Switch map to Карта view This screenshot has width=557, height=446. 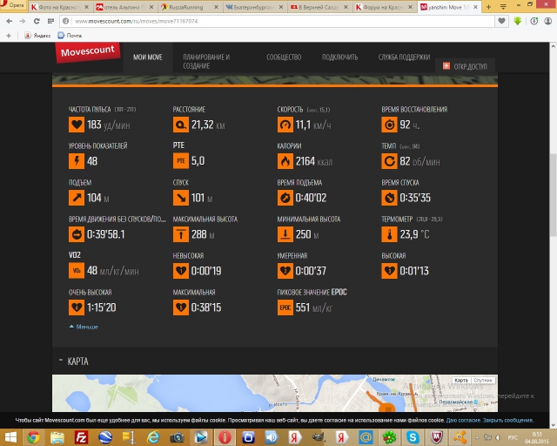pos(461,380)
